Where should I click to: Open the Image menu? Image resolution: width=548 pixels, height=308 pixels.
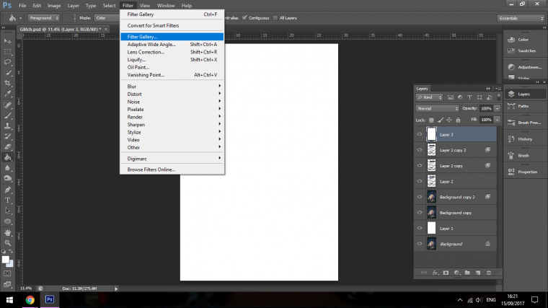click(54, 6)
